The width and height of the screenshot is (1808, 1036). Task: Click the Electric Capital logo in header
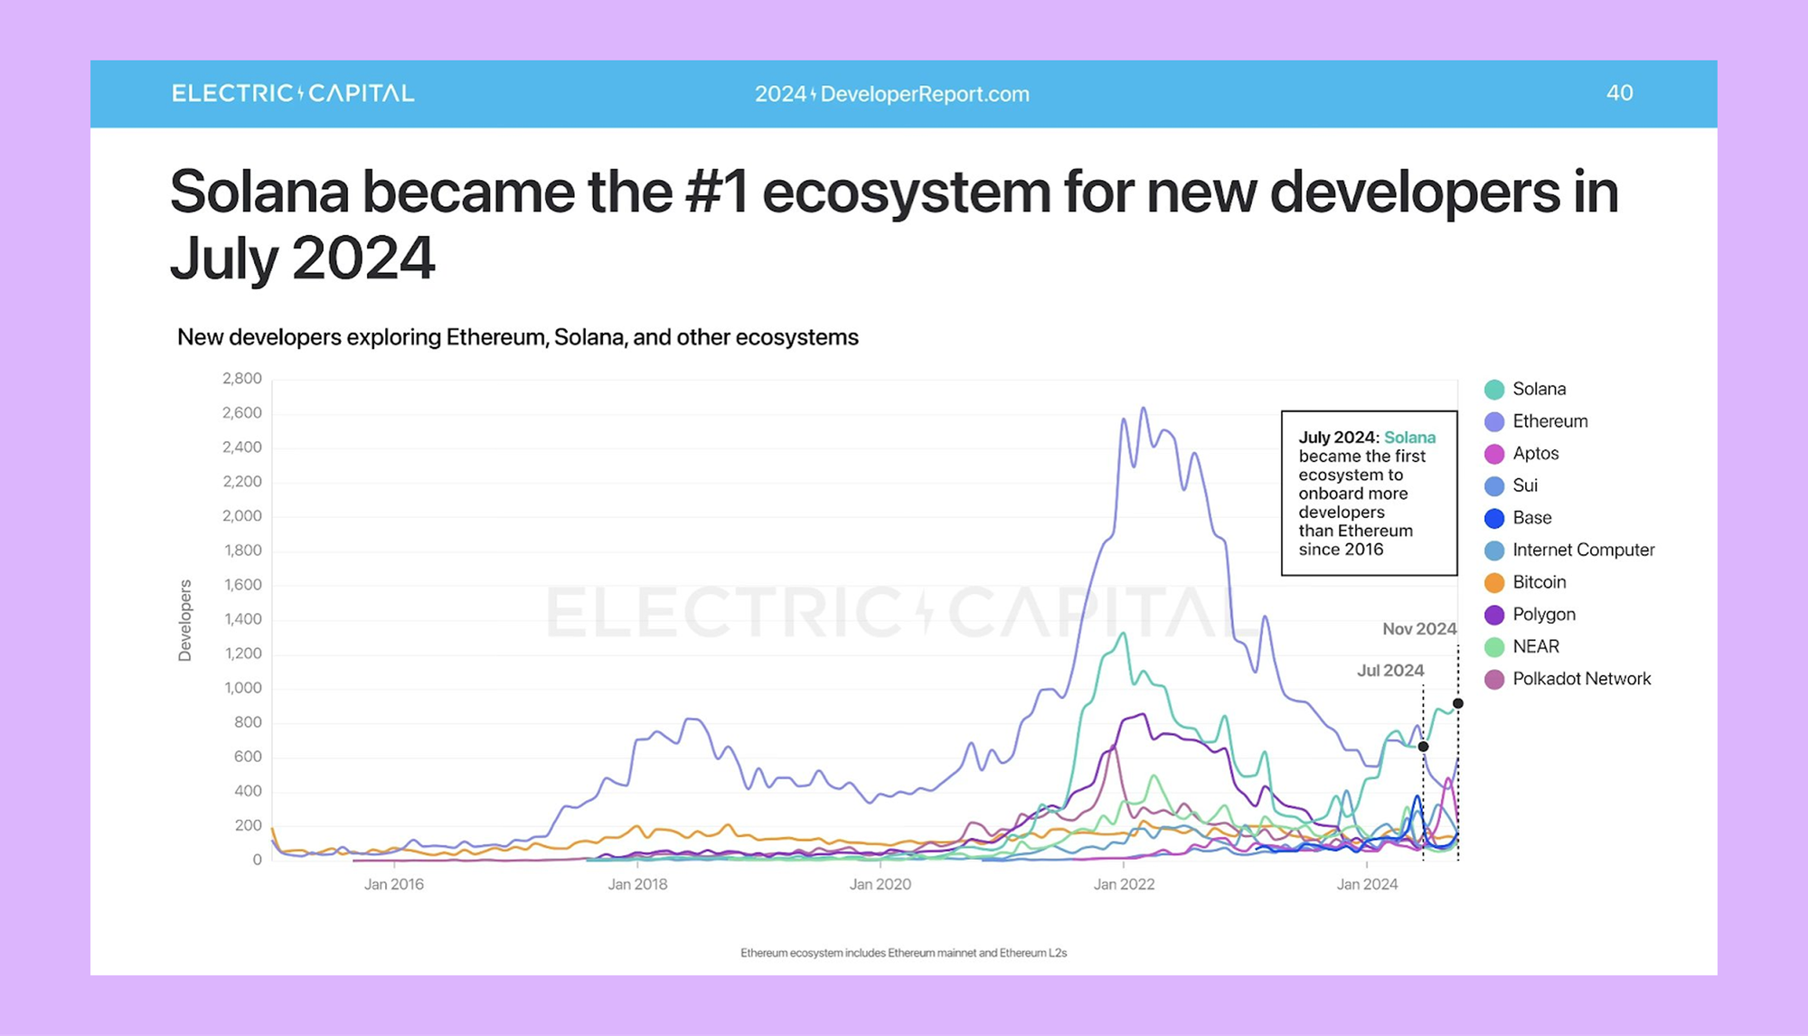[293, 93]
